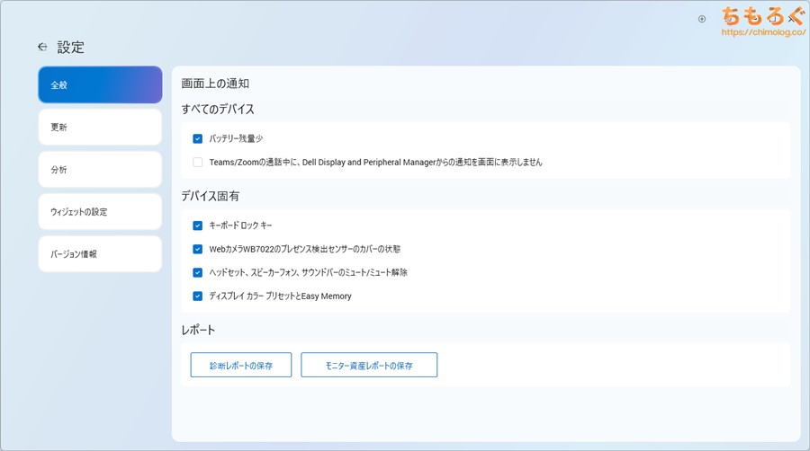The width and height of the screenshot is (810, 451).
Task: Uncheck ディスプレイ カラー プリセットとEasy Memory
Action: click(197, 296)
